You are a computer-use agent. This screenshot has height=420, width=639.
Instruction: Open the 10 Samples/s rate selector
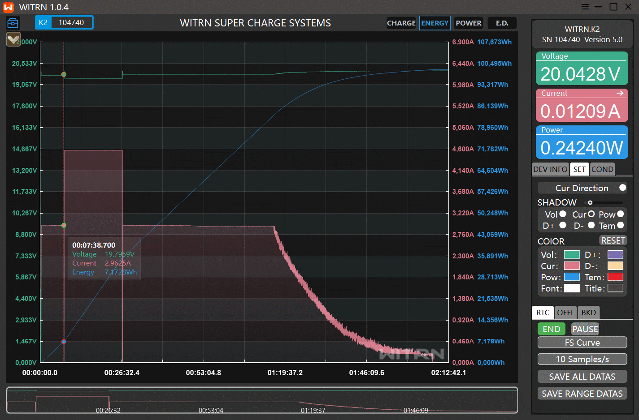click(582, 359)
